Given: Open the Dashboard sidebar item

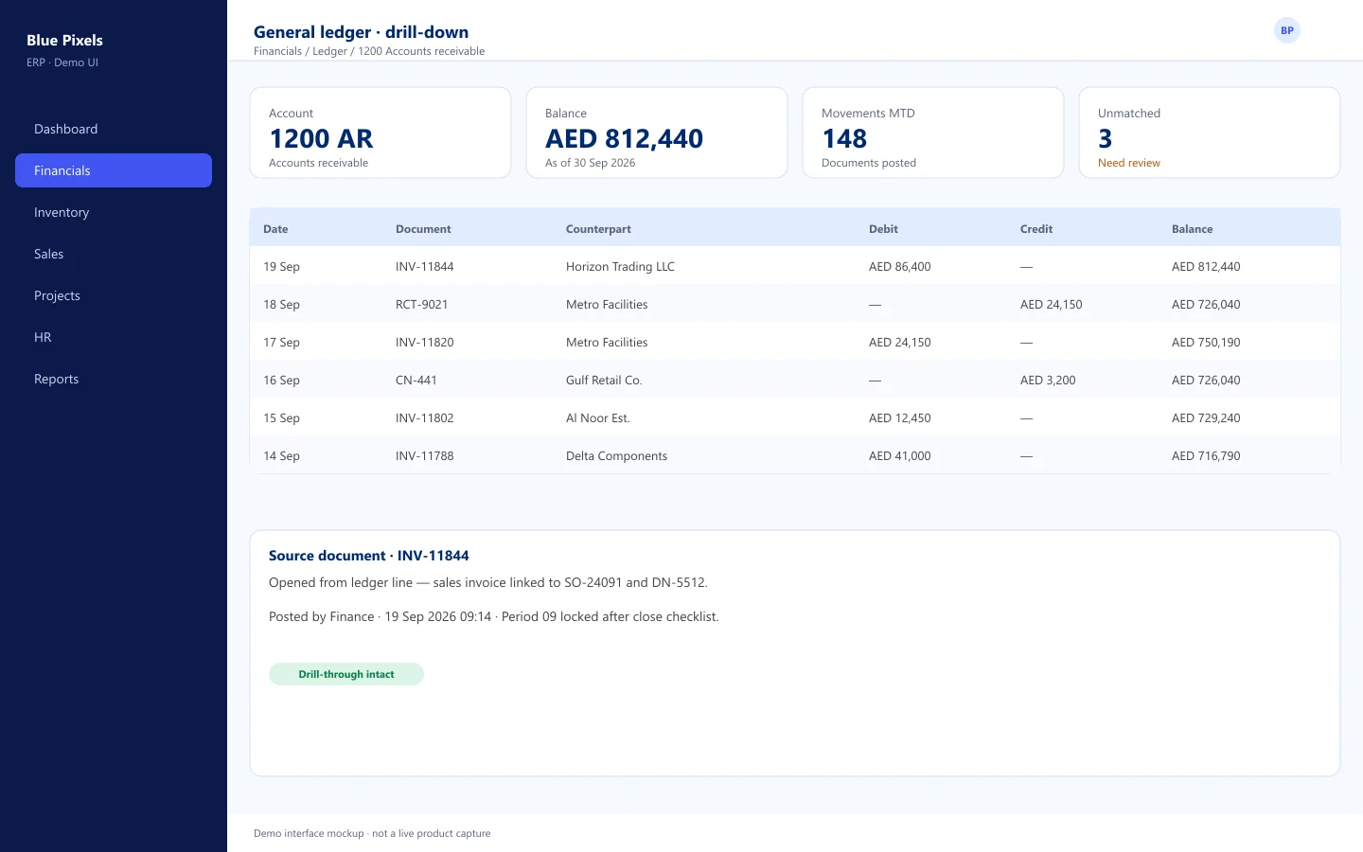Looking at the screenshot, I should 114,129.
